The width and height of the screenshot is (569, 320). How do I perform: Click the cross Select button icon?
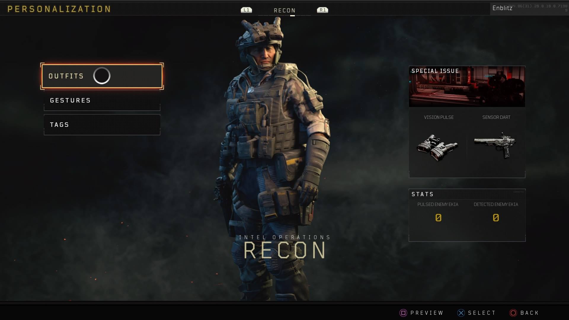click(461, 313)
